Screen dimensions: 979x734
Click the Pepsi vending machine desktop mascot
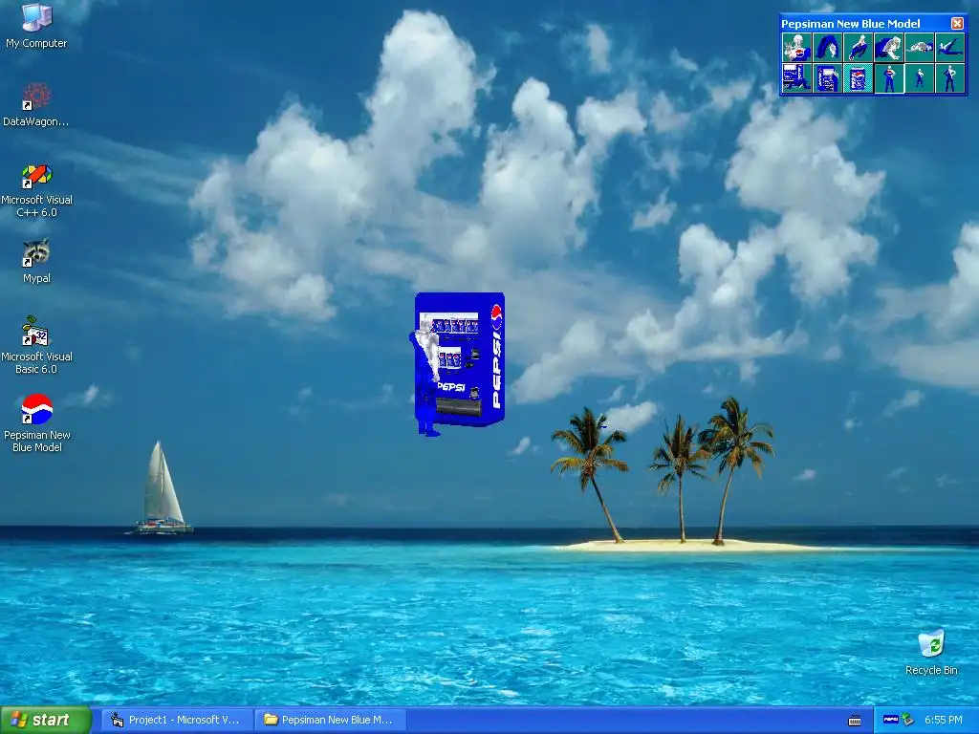tap(457, 363)
